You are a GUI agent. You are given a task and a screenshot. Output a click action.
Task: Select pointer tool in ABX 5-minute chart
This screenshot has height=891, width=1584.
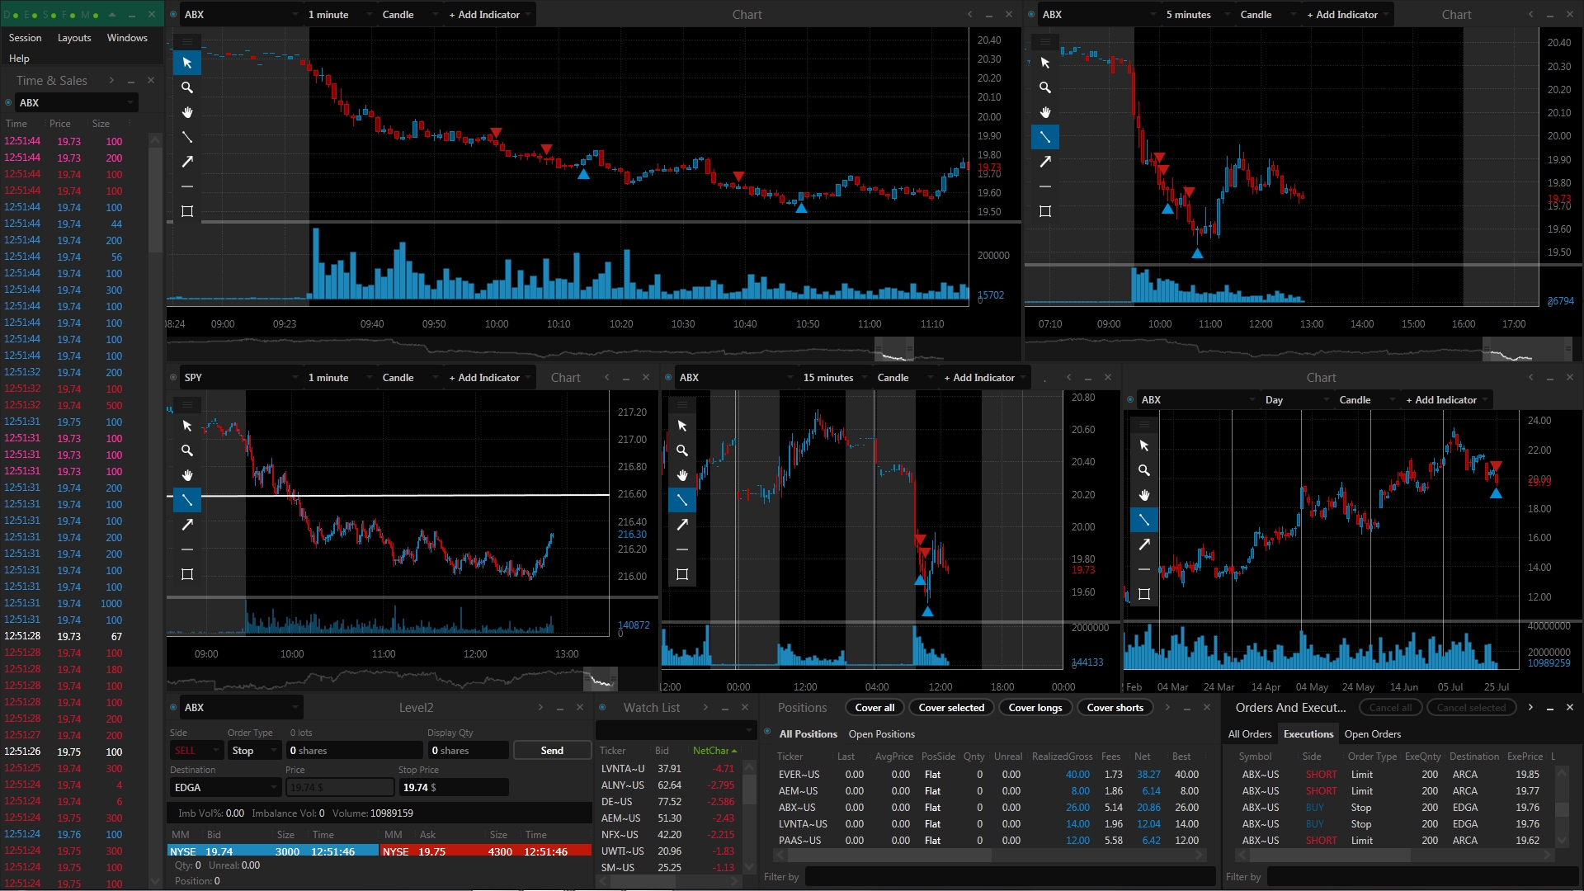(x=1045, y=63)
